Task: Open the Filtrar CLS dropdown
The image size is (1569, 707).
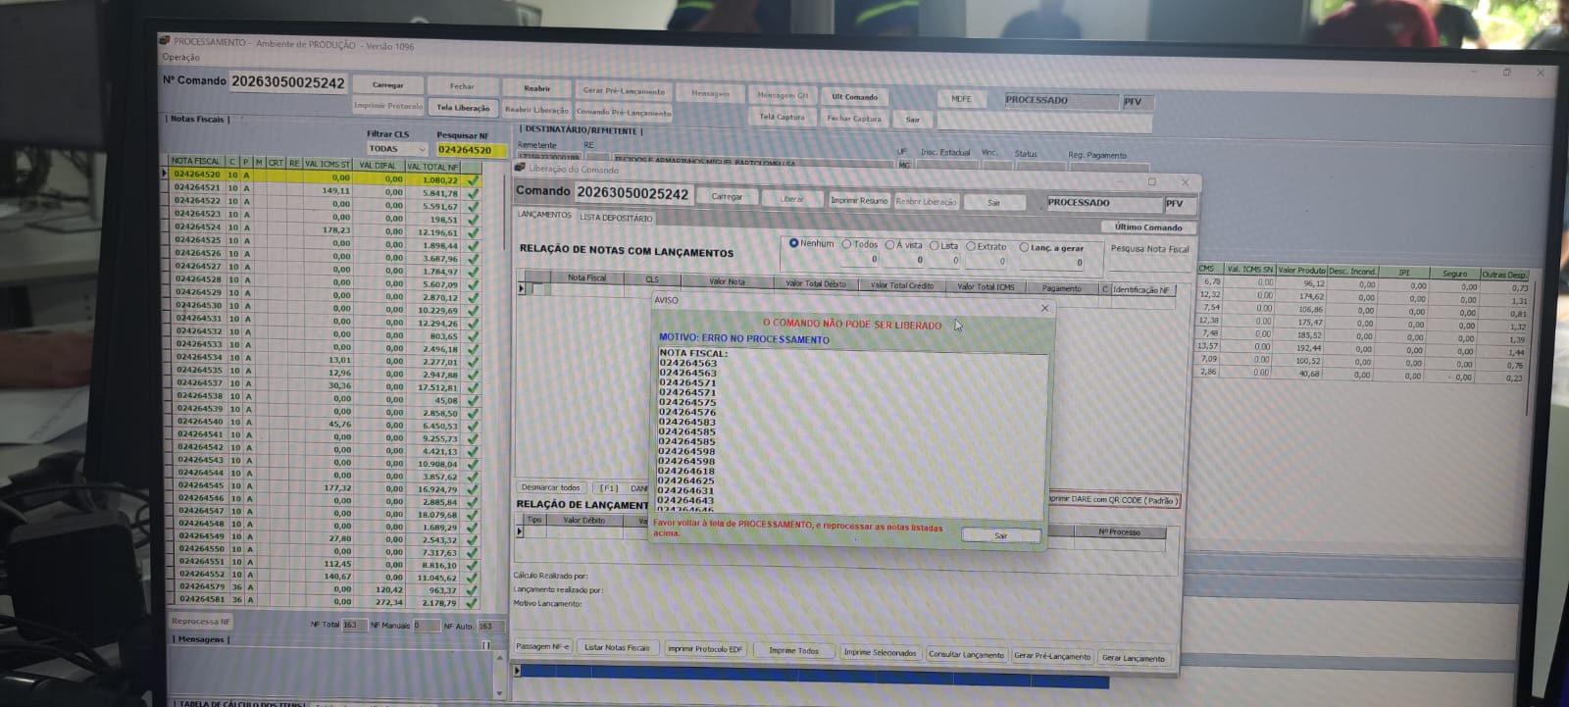Action: [422, 150]
